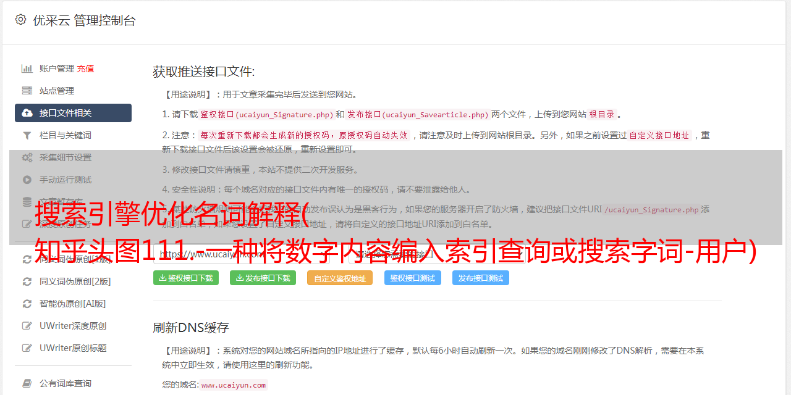Click the book icon for 公有词库查询

coord(27,383)
